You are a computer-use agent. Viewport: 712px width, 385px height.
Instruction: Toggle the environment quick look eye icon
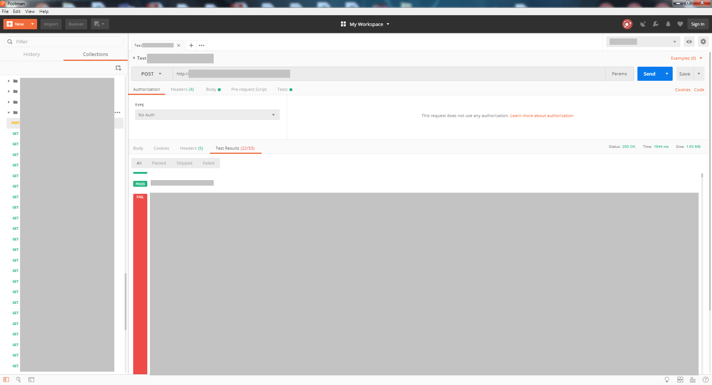[x=689, y=42]
